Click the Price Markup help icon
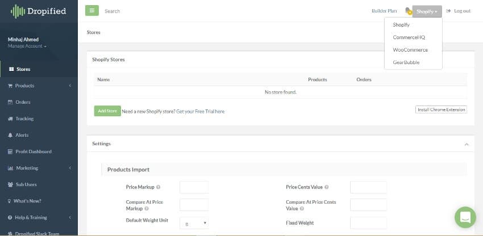This screenshot has height=236, width=483. click(x=158, y=187)
